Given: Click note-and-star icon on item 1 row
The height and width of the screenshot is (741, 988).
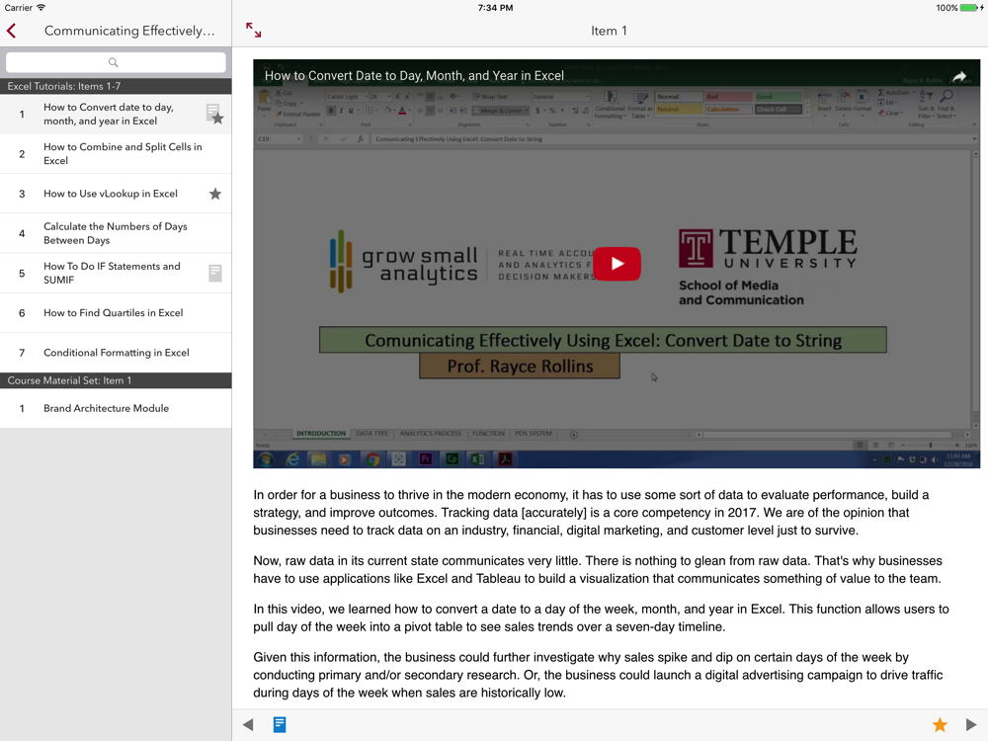Looking at the screenshot, I should click(x=214, y=115).
